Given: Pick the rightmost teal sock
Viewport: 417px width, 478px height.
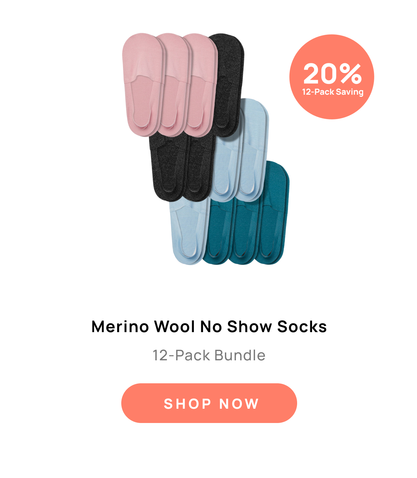Looking at the screenshot, I should (x=273, y=212).
